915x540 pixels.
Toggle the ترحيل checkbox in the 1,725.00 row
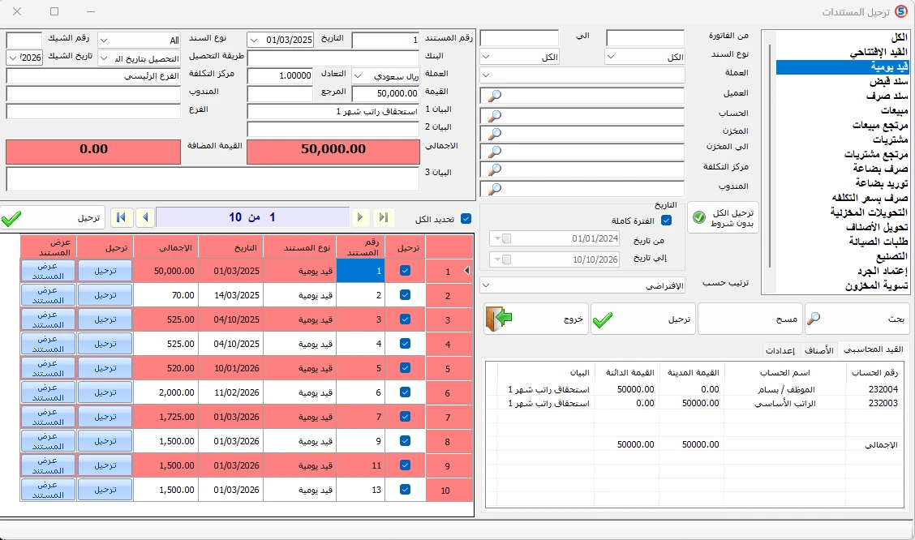[405, 417]
